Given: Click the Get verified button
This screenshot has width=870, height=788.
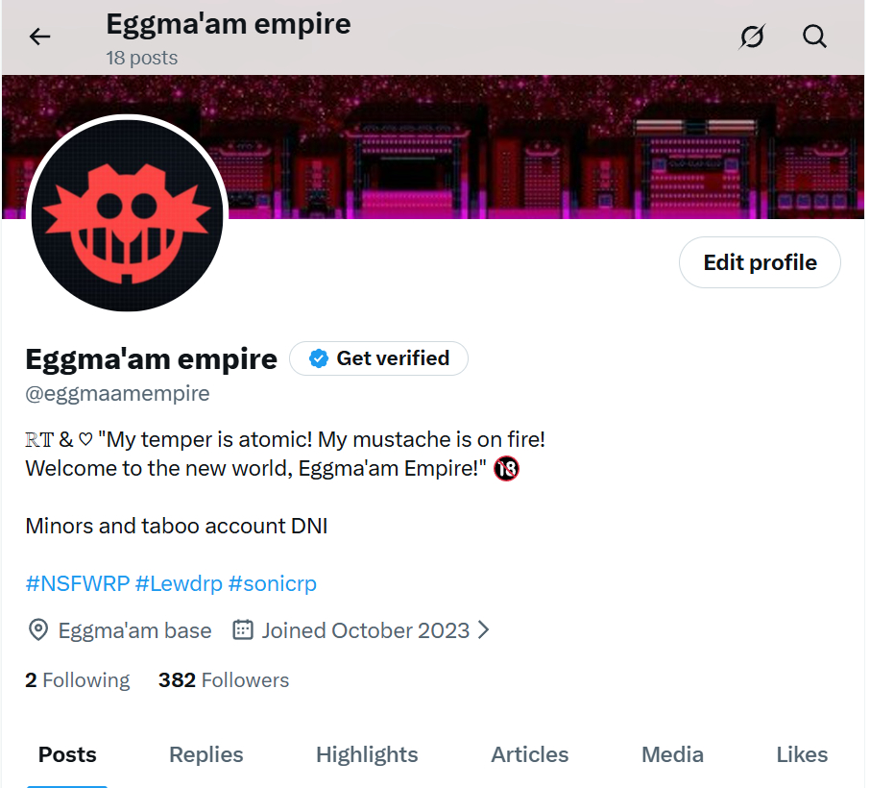Looking at the screenshot, I should [x=379, y=358].
